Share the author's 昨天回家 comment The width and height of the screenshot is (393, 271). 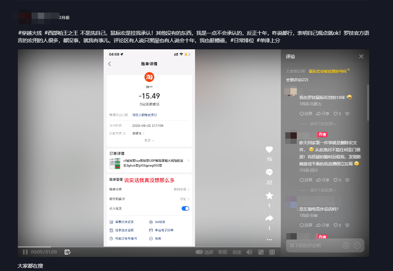point(323,180)
